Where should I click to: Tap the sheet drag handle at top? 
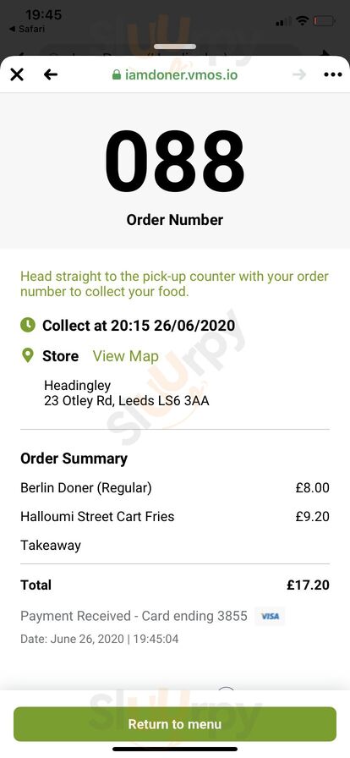175,47
